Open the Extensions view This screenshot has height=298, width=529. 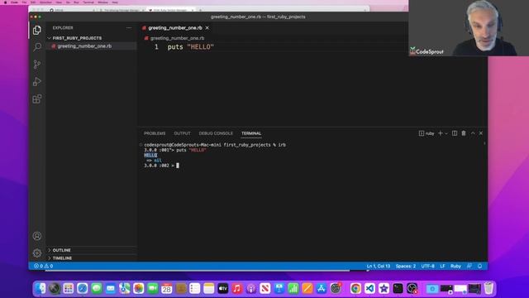[37, 99]
